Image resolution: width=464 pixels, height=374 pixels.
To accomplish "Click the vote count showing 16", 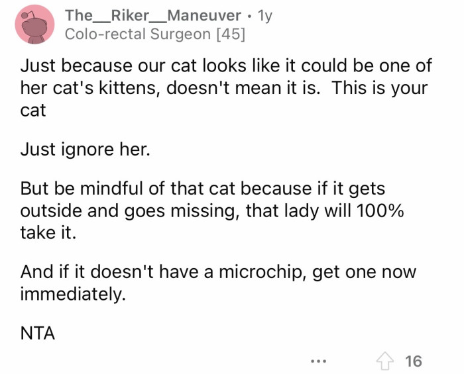I will tap(413, 361).
